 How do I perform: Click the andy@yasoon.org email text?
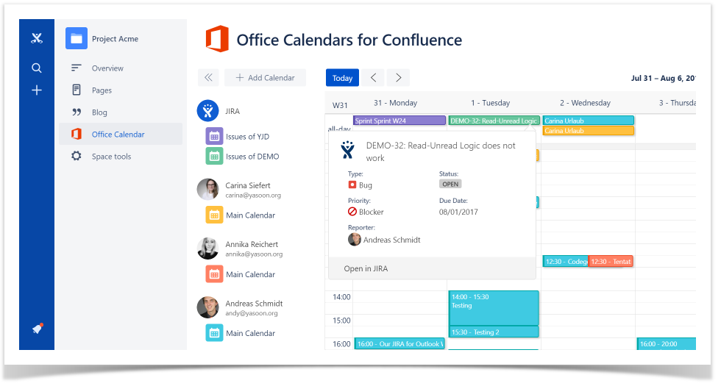coord(252,313)
